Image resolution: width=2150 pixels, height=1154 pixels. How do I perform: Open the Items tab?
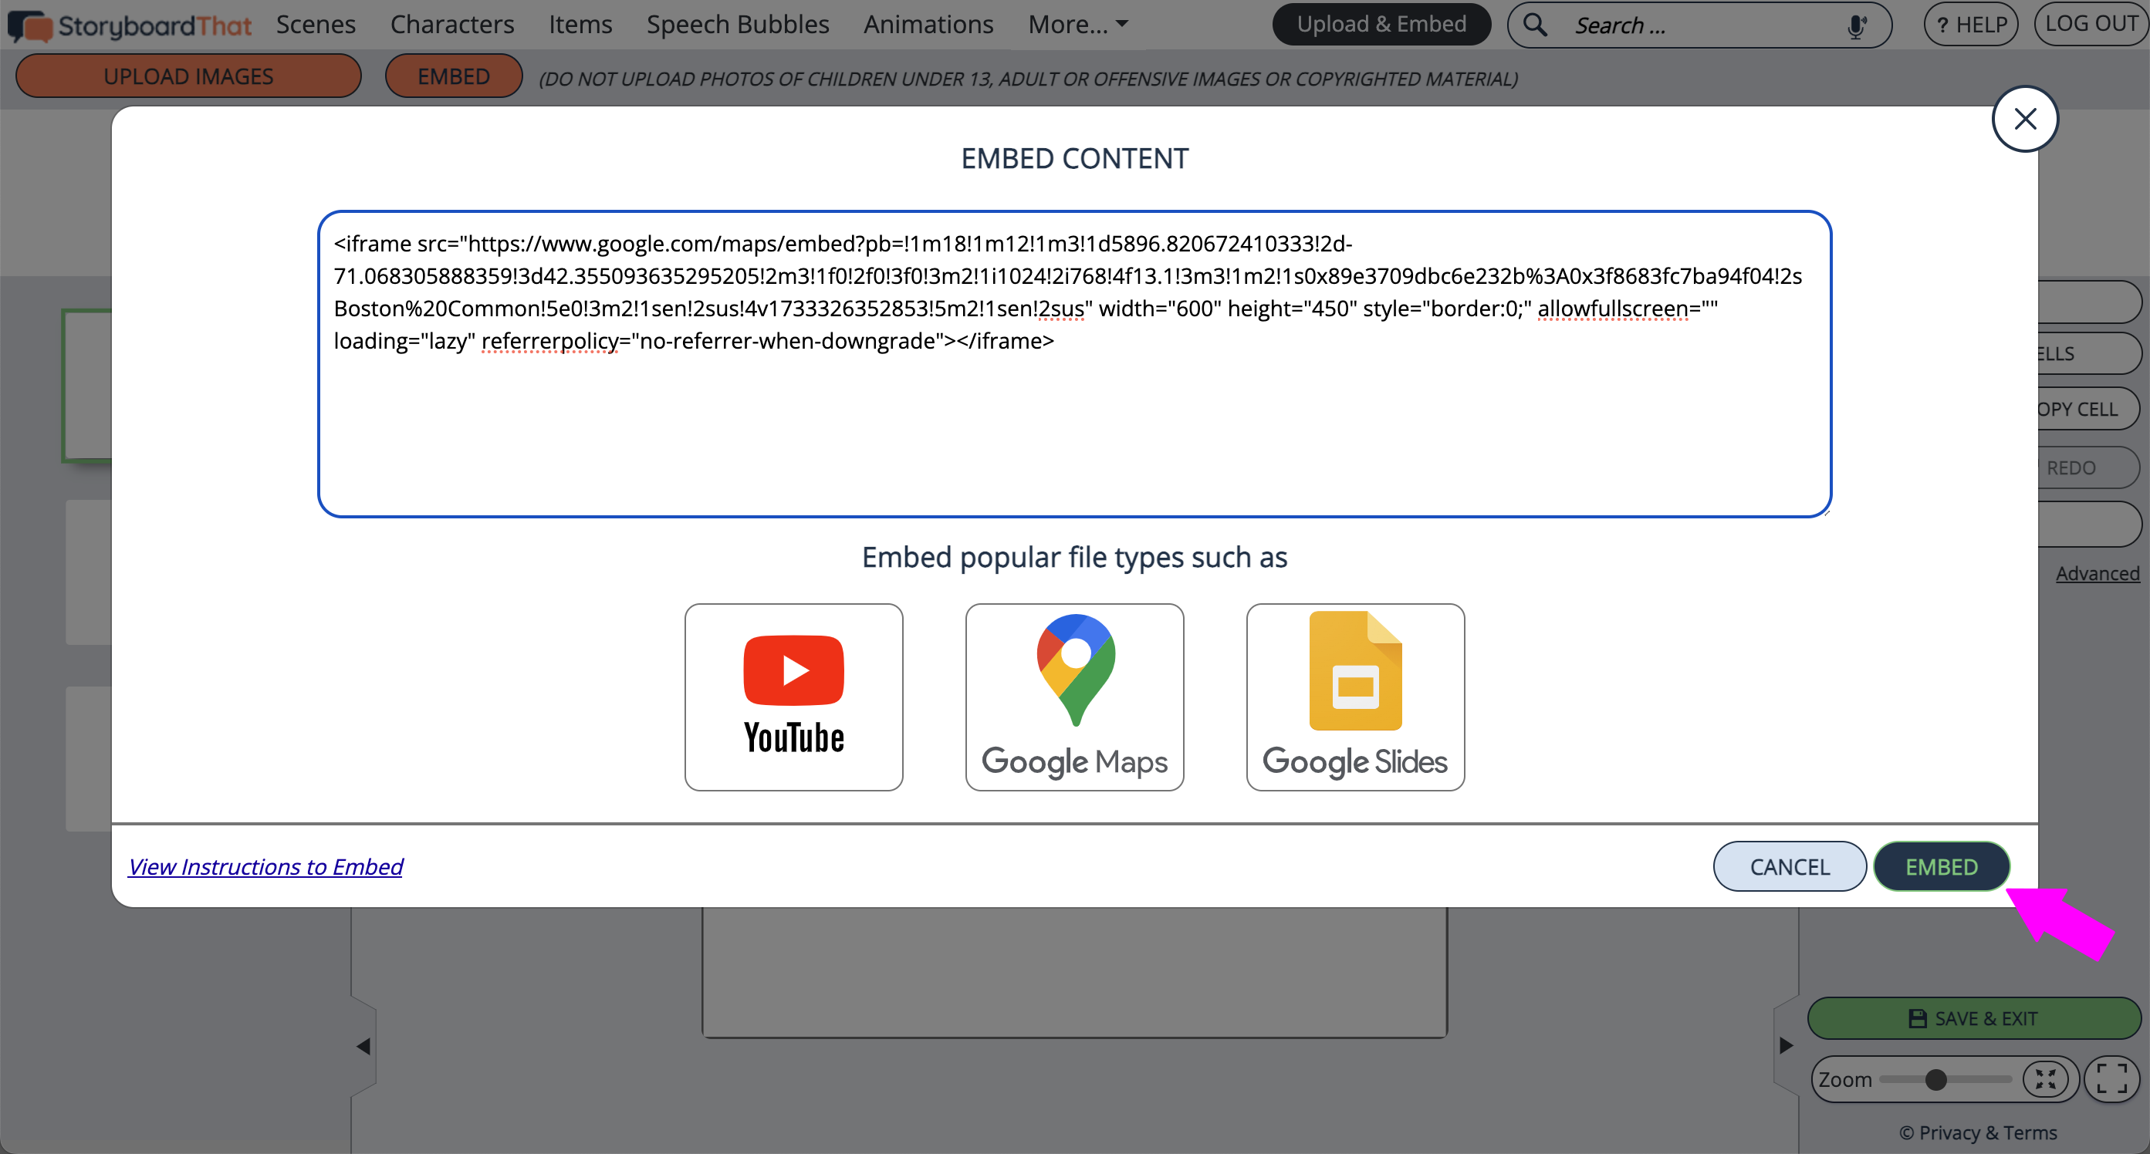[580, 25]
